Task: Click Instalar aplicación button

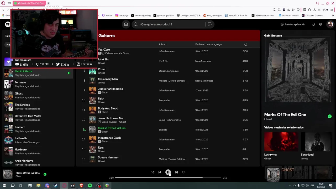Action: tap(293, 24)
